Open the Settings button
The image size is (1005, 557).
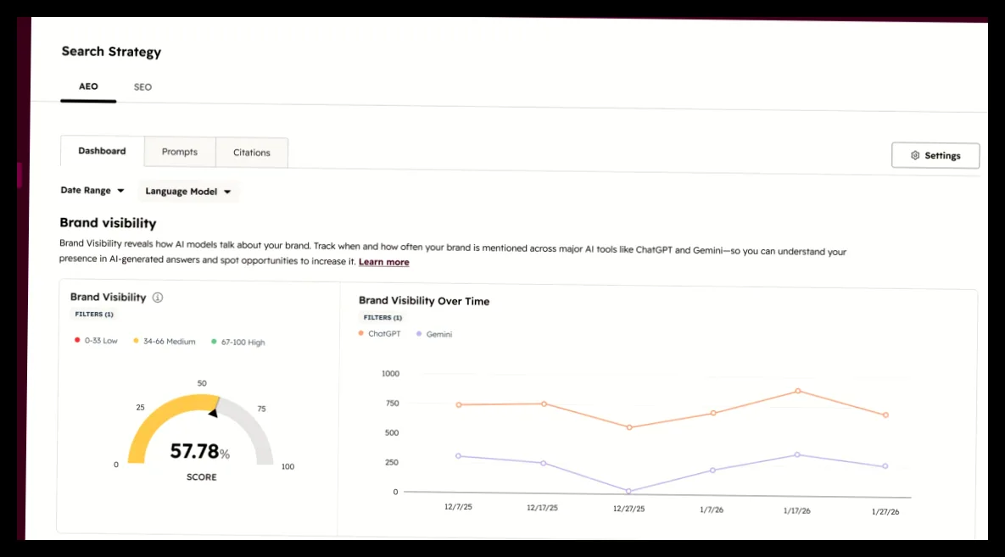935,155
